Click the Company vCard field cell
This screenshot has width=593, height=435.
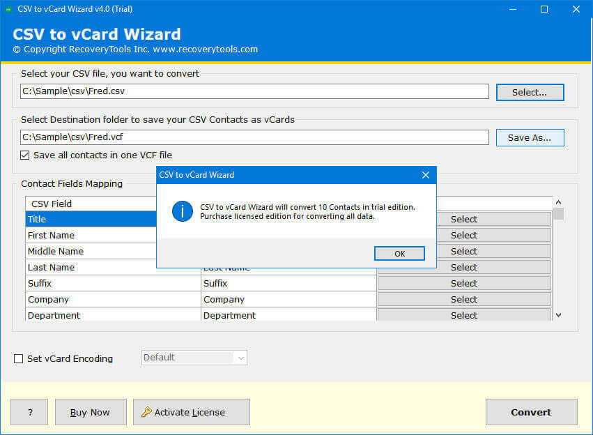[288, 300]
